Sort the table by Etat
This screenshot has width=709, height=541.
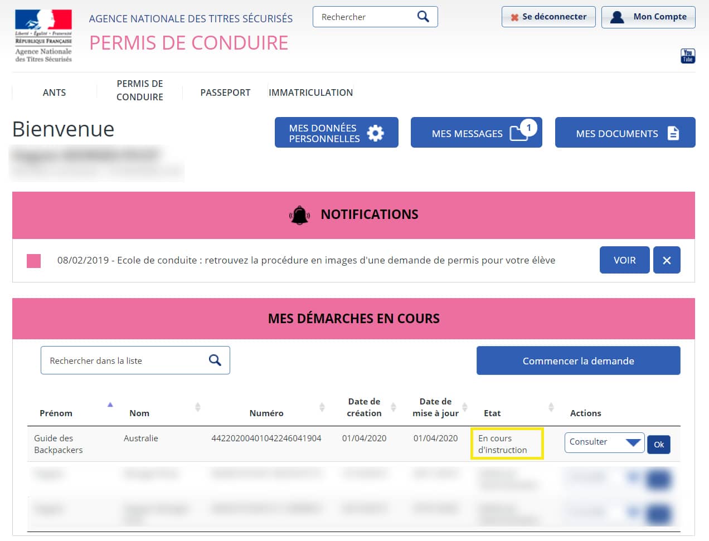tap(551, 407)
